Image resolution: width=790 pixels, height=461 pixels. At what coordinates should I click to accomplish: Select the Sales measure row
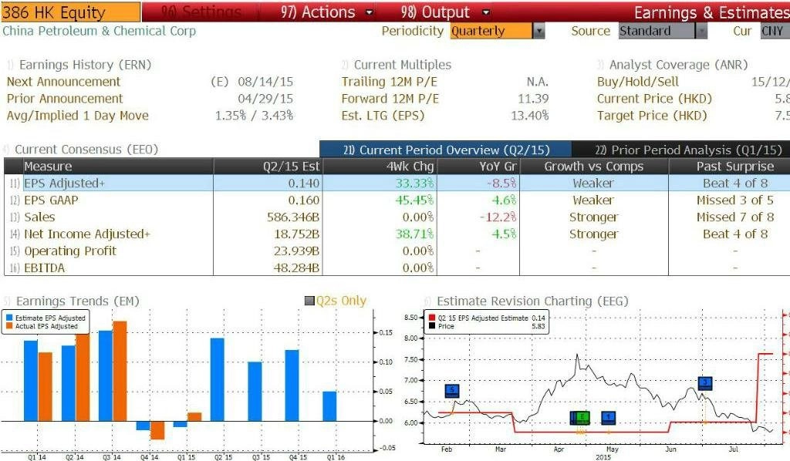(397, 217)
